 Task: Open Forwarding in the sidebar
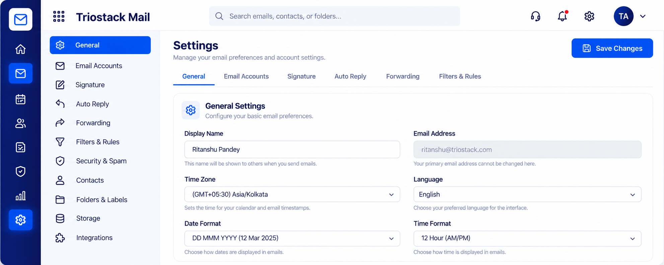(x=100, y=123)
